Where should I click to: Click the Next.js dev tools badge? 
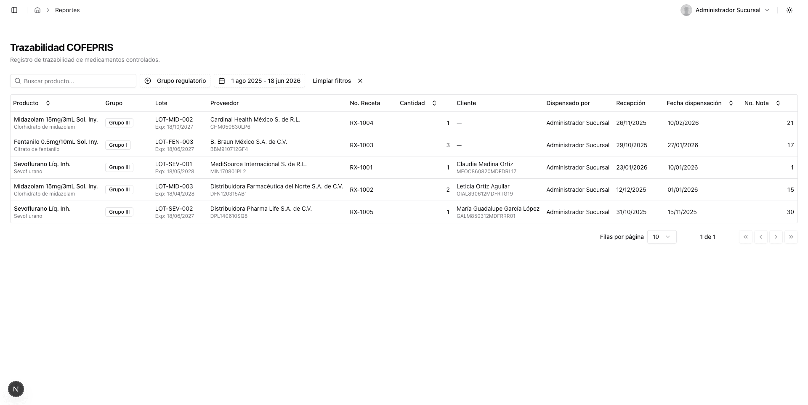coord(16,389)
